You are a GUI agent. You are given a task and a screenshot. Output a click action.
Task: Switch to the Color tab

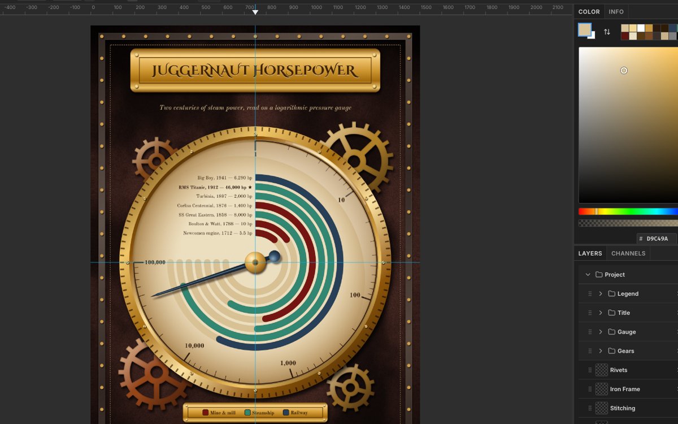click(589, 12)
